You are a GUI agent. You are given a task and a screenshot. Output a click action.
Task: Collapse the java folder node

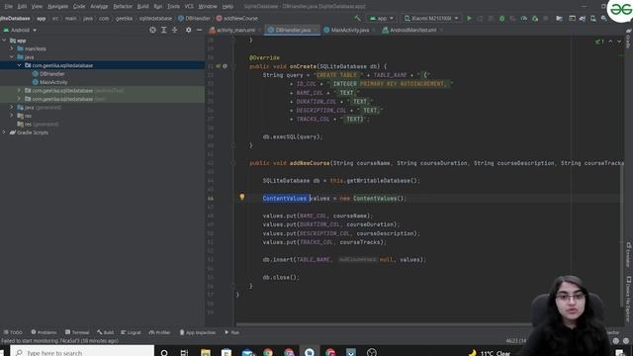coord(12,57)
